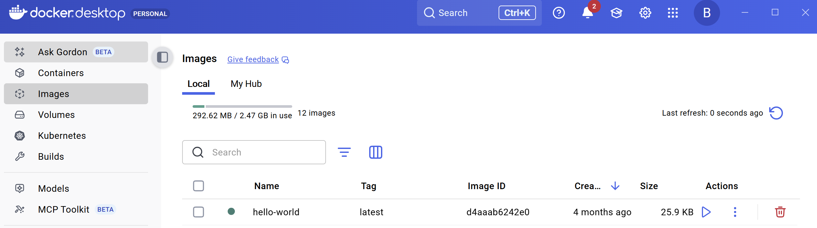Click the latest tag cell

click(371, 212)
